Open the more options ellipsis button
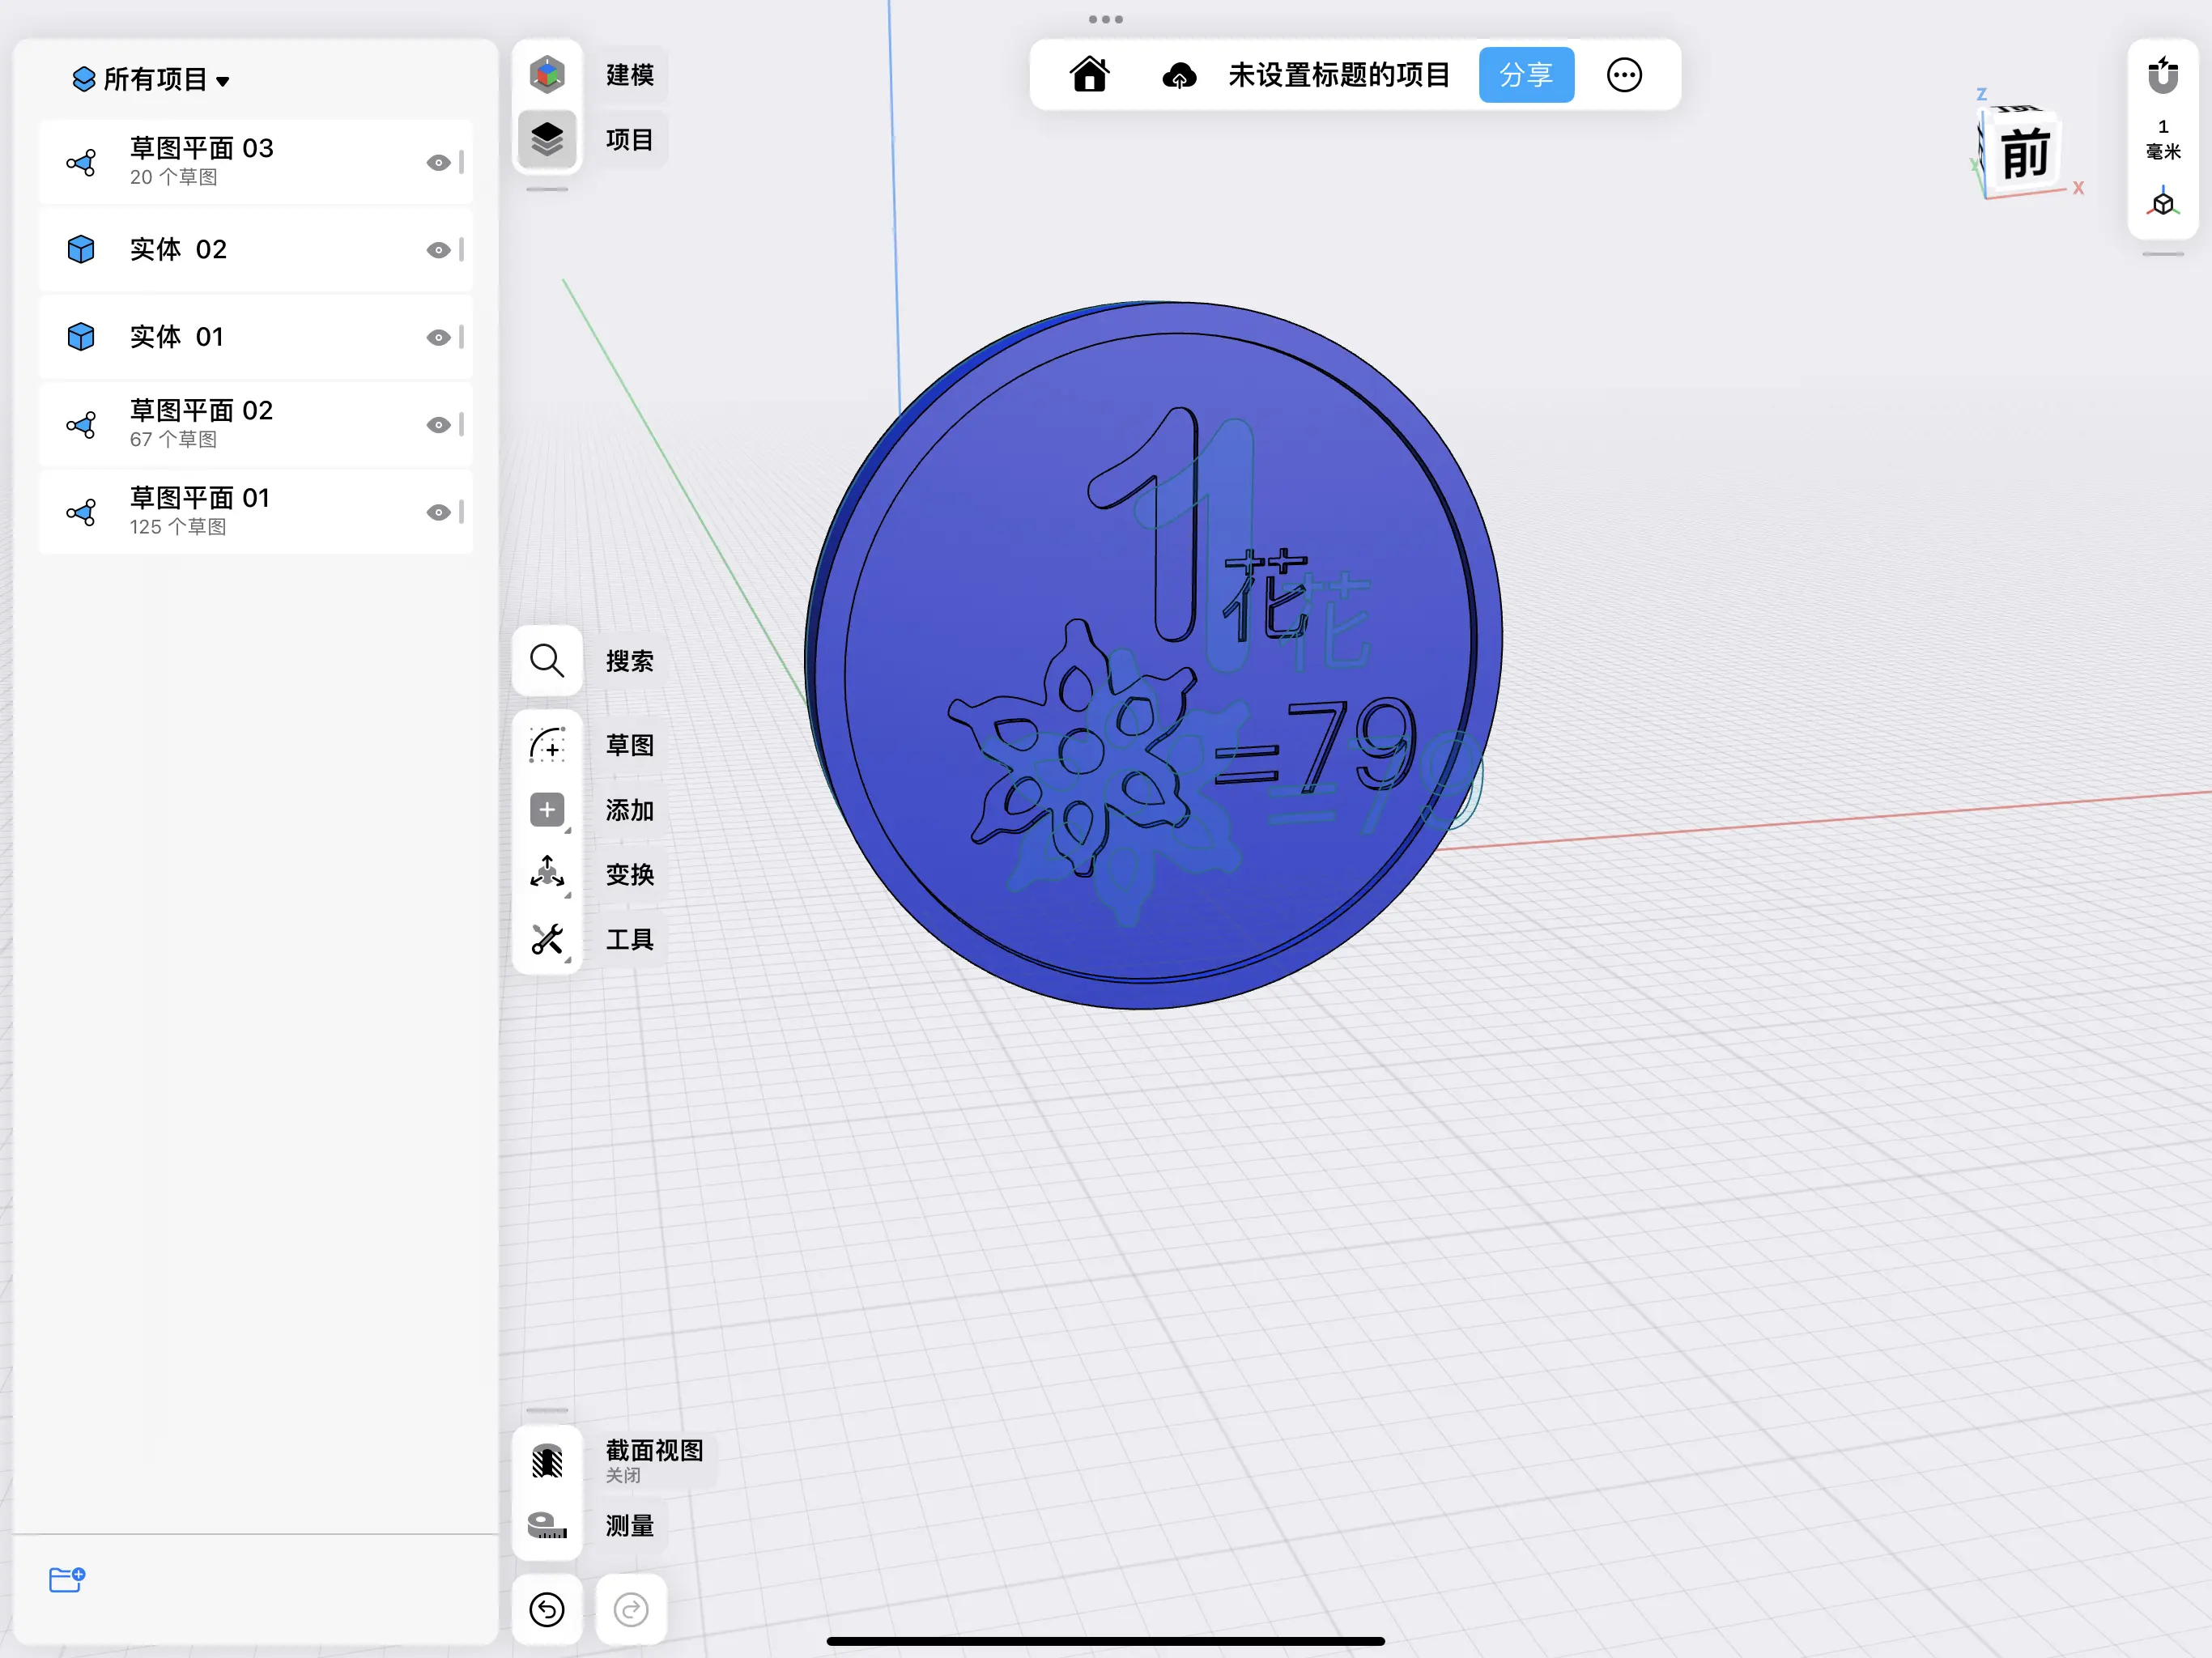The height and width of the screenshot is (1658, 2212). click(1624, 75)
